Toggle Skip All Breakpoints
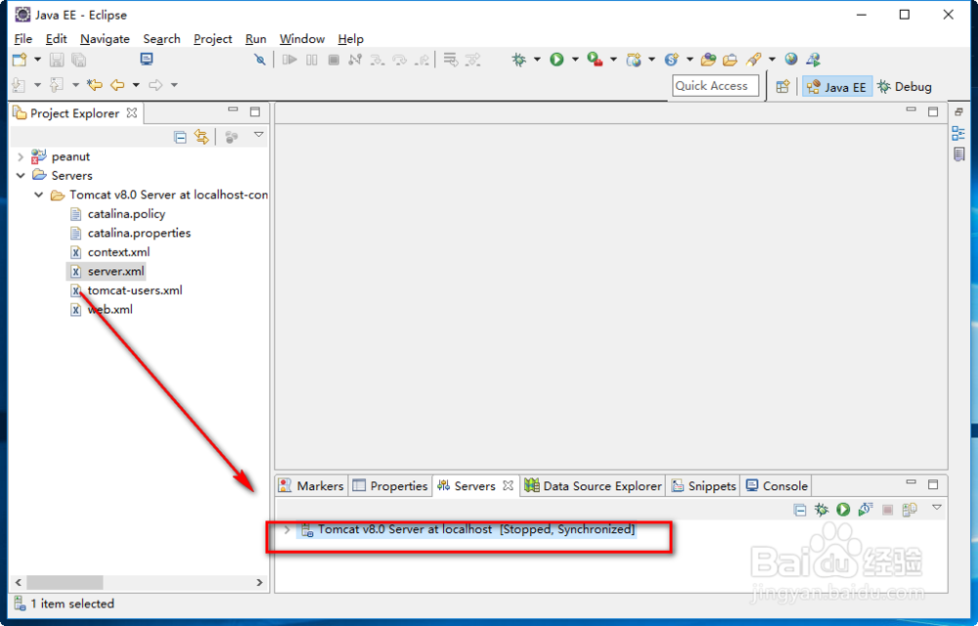Viewport: 978px width, 626px height. coord(260,60)
